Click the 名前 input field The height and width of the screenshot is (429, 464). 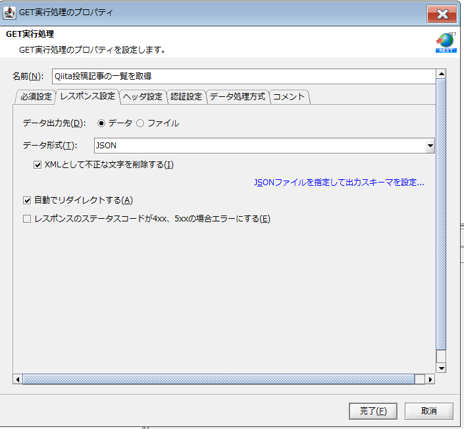[x=244, y=76]
